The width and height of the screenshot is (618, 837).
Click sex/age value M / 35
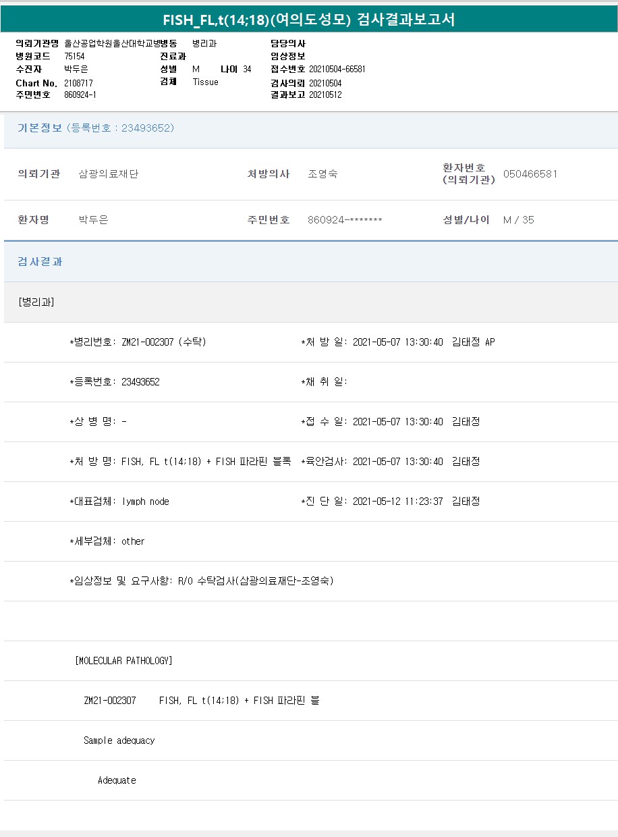pos(519,219)
